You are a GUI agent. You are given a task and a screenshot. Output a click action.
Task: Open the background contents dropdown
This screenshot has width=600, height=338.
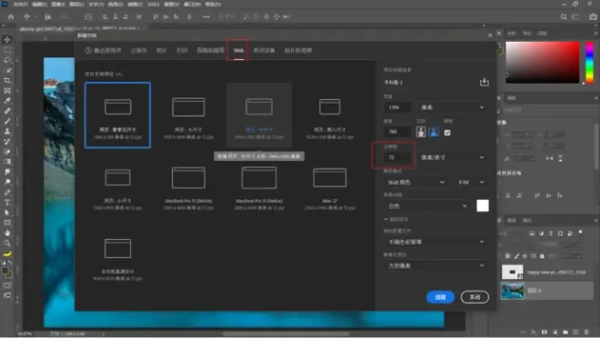click(426, 206)
